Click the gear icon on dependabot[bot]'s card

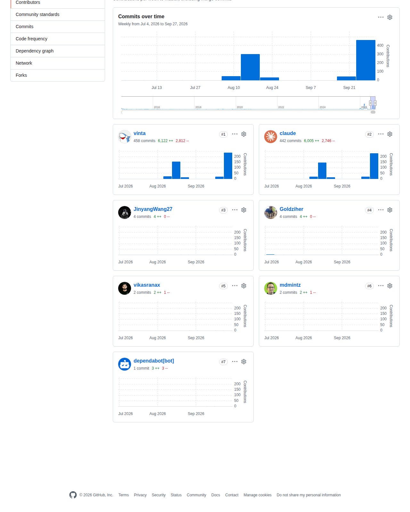(244, 362)
